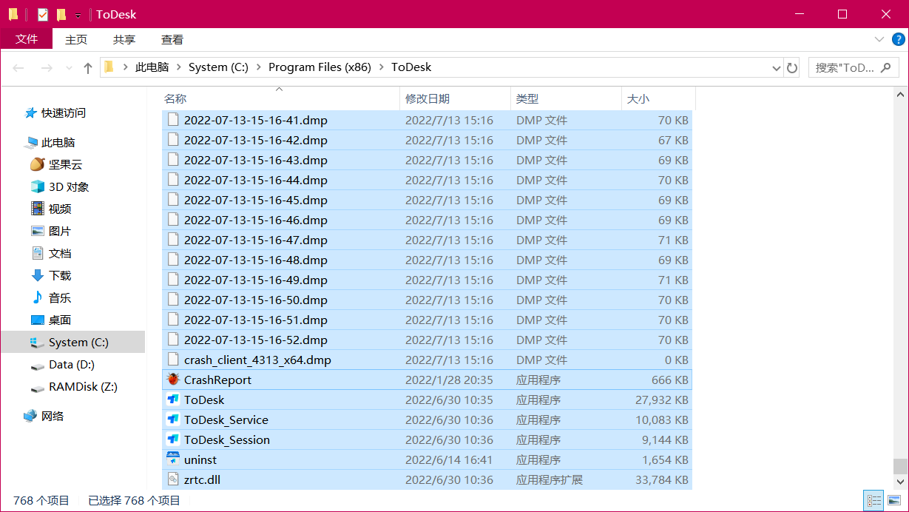Select file 2022-07-13-15-16-45.dmp
This screenshot has width=909, height=512.
[x=427, y=200]
